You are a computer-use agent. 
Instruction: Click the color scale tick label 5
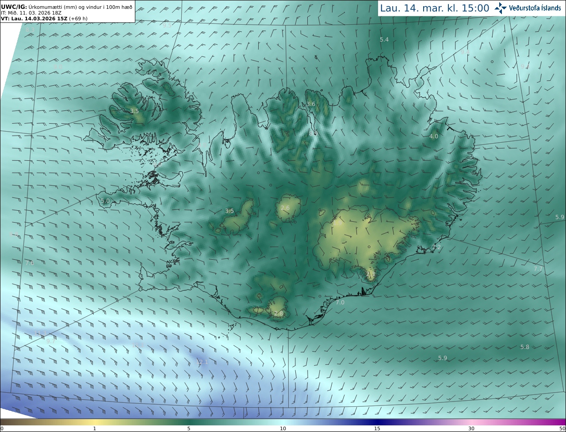[x=189, y=428]
